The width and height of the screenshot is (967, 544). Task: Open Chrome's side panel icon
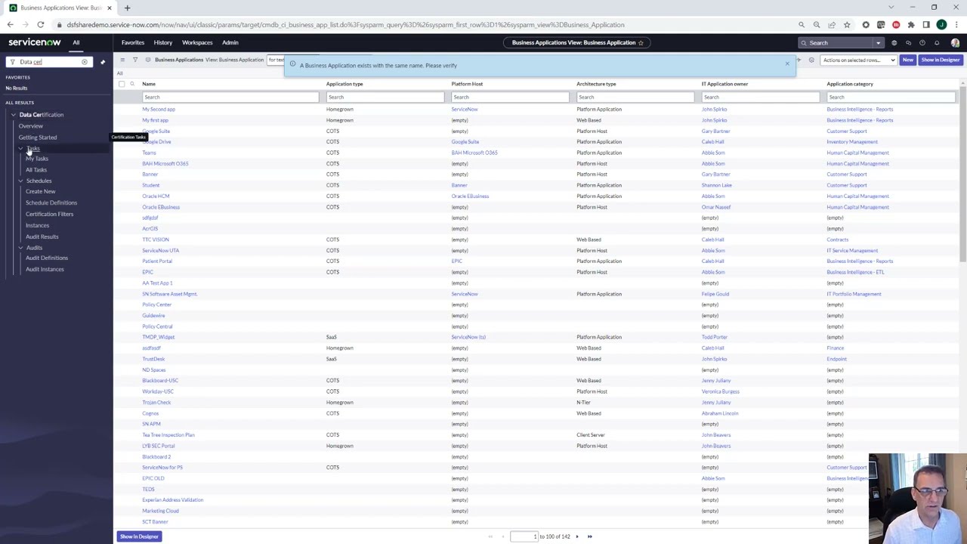coord(926,25)
